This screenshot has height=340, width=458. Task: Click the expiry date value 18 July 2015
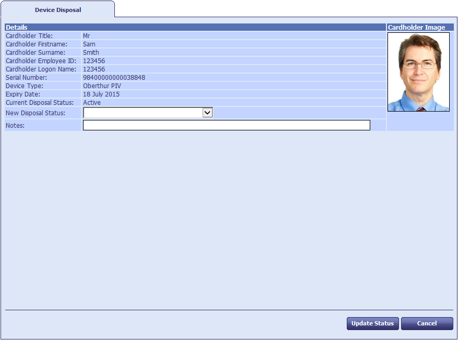tap(101, 94)
